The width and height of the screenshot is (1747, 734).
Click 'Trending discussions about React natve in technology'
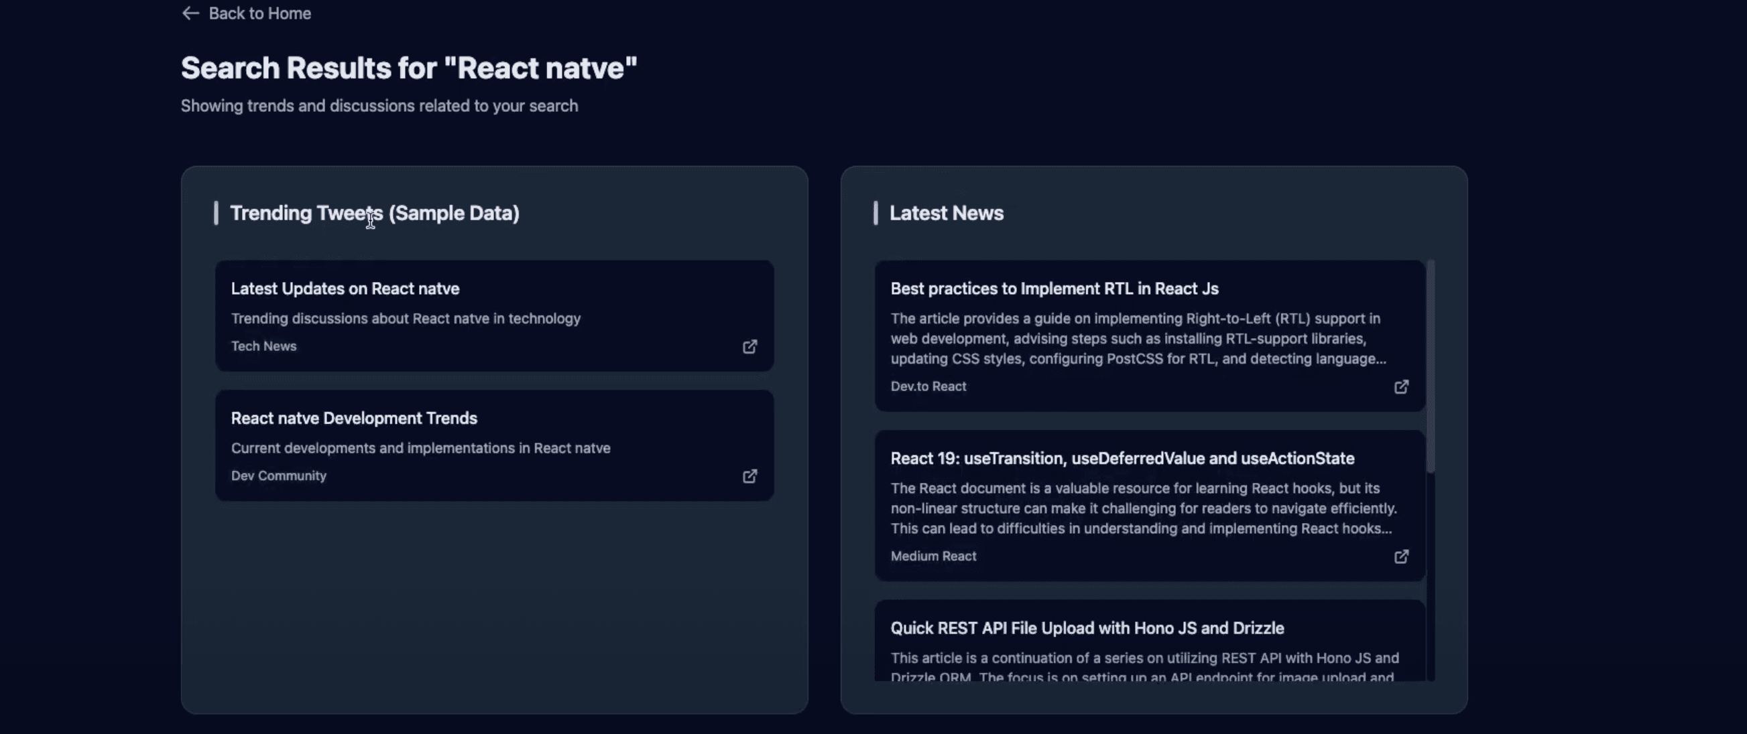pos(406,319)
